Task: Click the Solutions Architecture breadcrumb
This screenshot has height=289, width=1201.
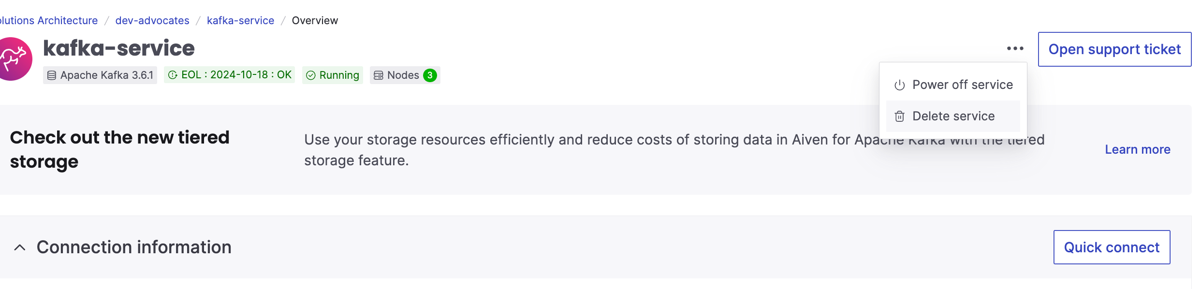Action: coord(48,20)
